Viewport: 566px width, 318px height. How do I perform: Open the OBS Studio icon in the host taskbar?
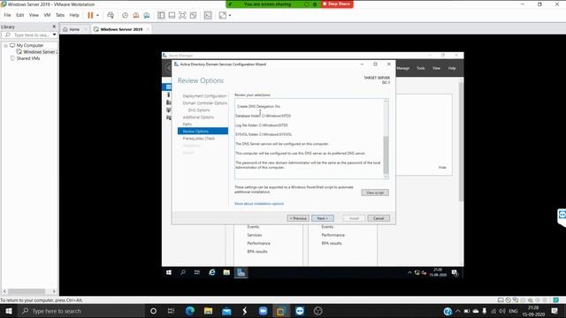coord(317,311)
